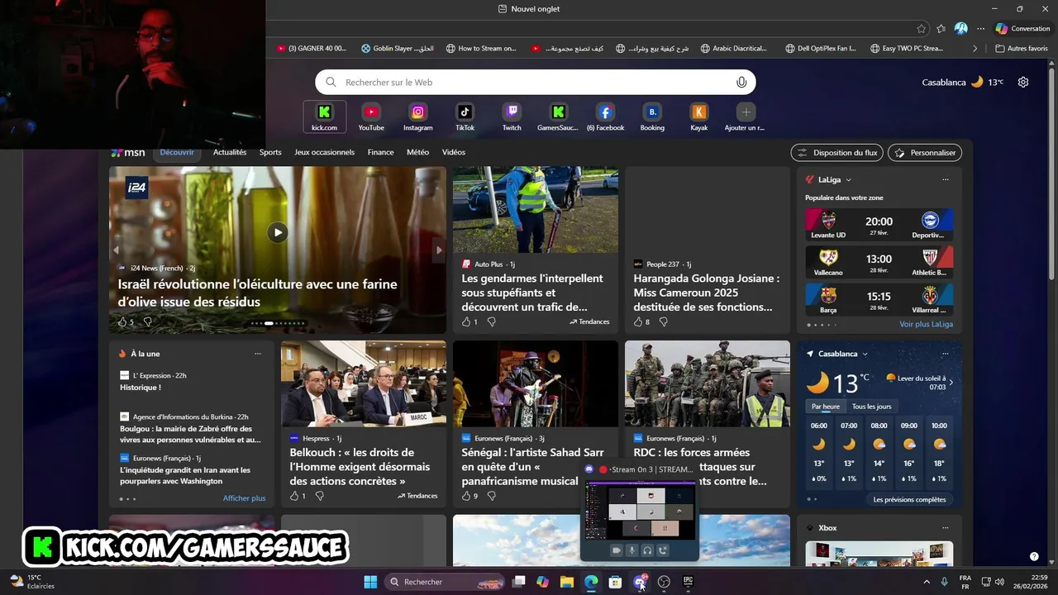Open File Explorer from taskbar
The image size is (1058, 595).
pyautogui.click(x=567, y=582)
